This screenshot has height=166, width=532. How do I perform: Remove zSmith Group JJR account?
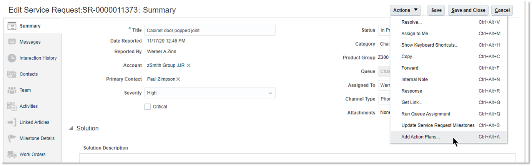tap(189, 66)
